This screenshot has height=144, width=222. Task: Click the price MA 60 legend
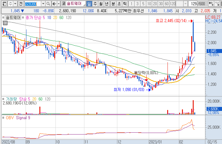pyautogui.click(x=61, y=17)
